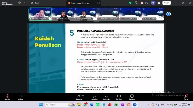
Task: Expand dropdown chevron next to meeting info
Action: [x=25, y=2]
